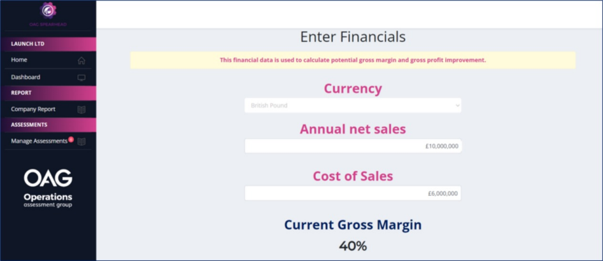The width and height of the screenshot is (603, 261).
Task: Click the LAUNCH LTD section header
Action: 48,44
